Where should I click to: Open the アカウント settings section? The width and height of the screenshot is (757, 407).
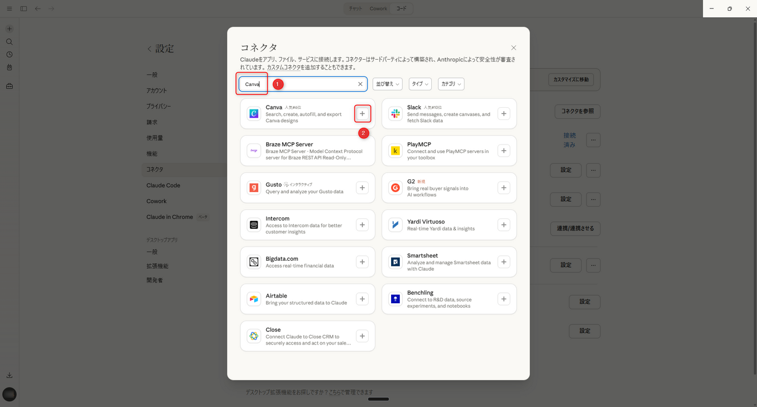point(157,91)
